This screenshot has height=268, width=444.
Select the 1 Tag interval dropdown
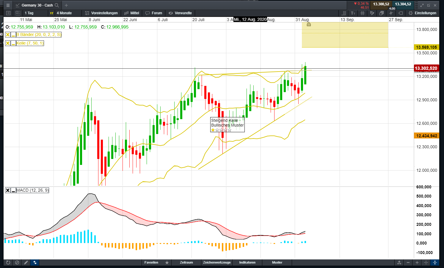pyautogui.click(x=35, y=13)
